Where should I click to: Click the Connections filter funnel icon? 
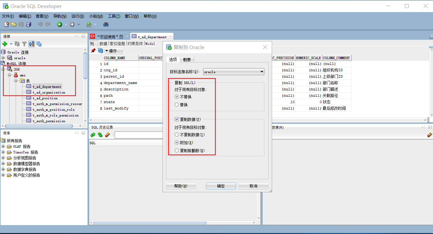point(24,44)
